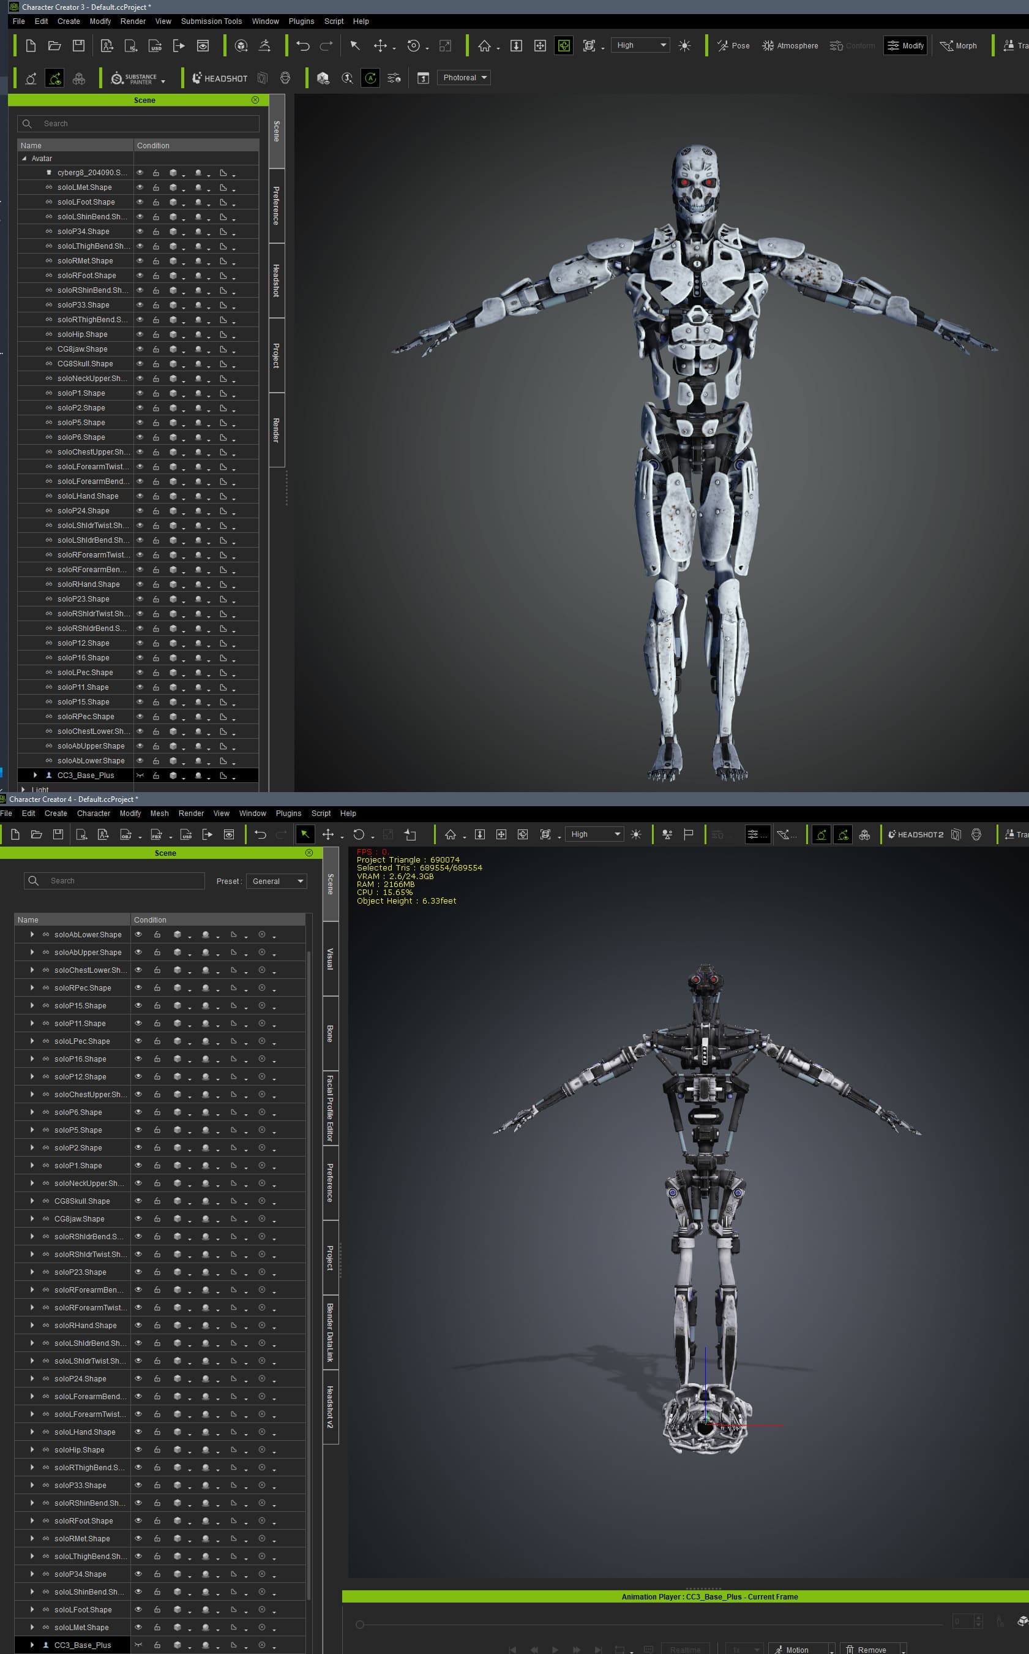Click the Search field in Character Creator 3 Scene panel
This screenshot has height=1654, width=1029.
click(138, 123)
